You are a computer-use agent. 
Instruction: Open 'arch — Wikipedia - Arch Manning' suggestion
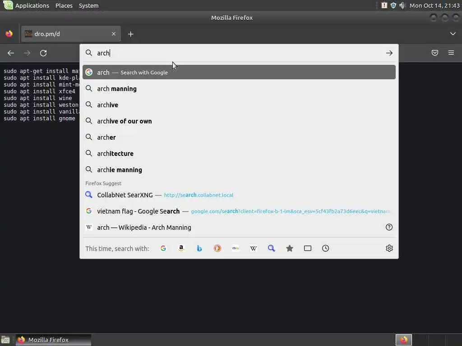click(x=239, y=227)
